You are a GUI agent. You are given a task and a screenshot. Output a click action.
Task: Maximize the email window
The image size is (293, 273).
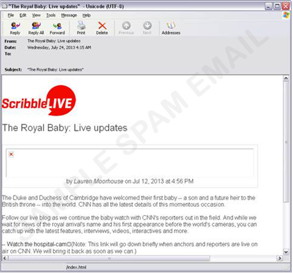[277, 6]
